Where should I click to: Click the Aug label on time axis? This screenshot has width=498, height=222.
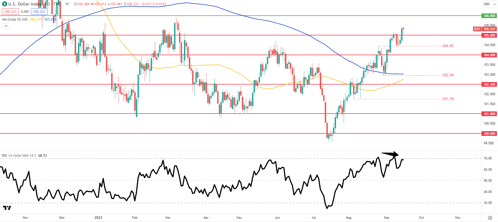pyautogui.click(x=348, y=218)
